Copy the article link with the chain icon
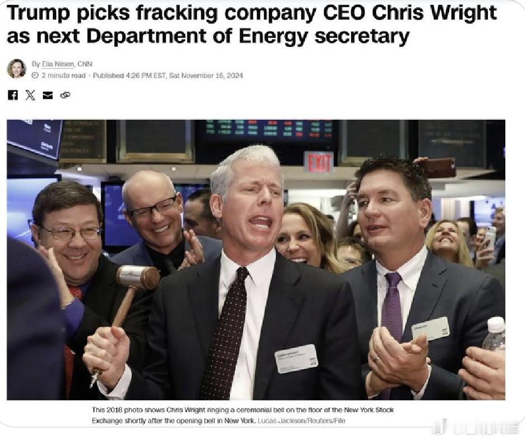 [65, 96]
